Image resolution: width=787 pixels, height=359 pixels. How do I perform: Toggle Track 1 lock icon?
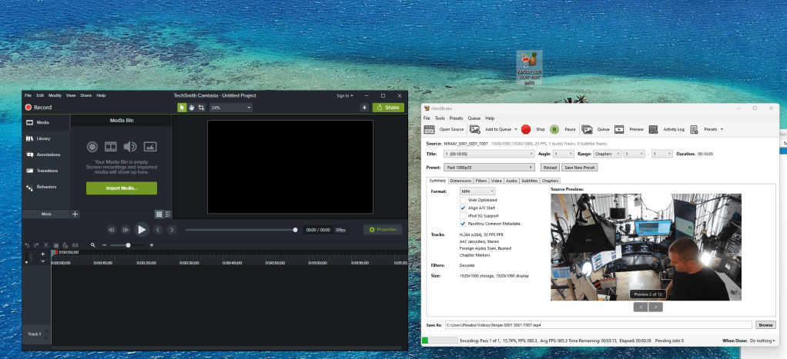47,338
